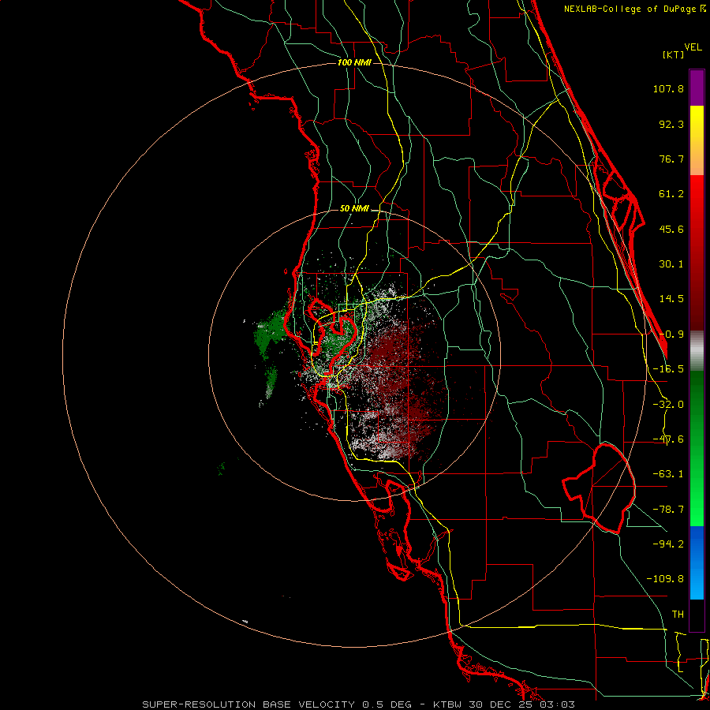Click the [KT] units label
The image size is (710, 710).
tap(674, 54)
